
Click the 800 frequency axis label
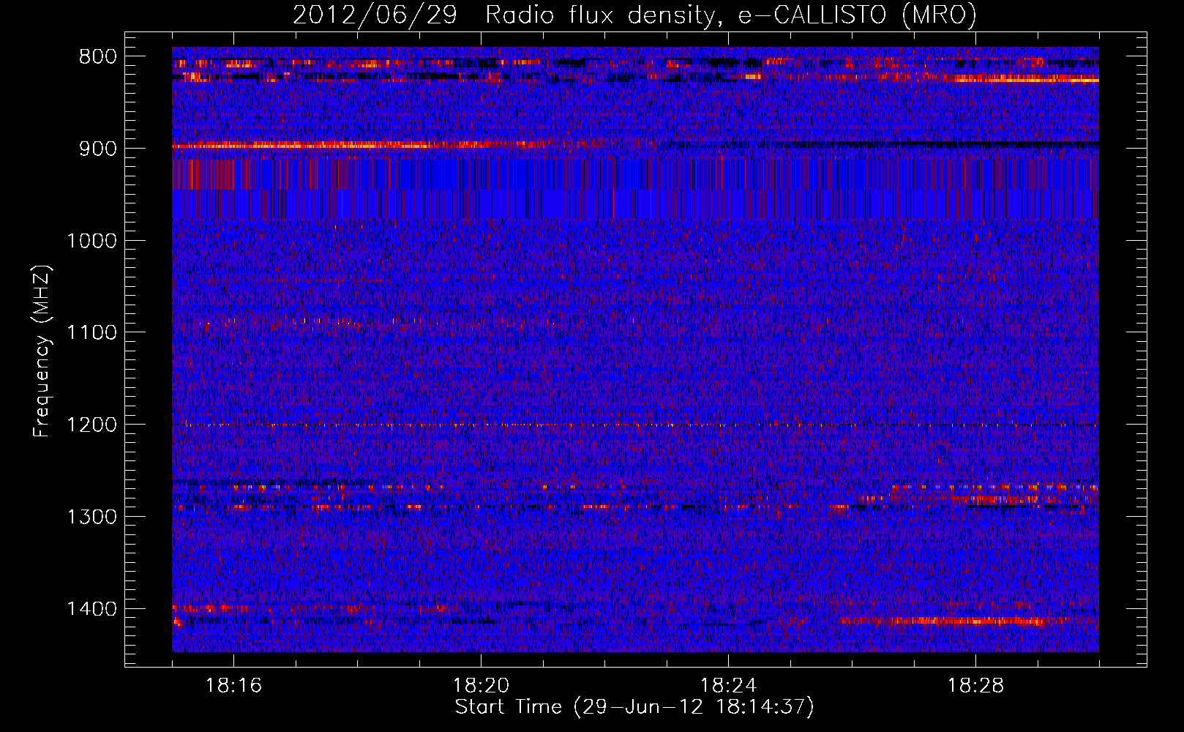click(98, 56)
